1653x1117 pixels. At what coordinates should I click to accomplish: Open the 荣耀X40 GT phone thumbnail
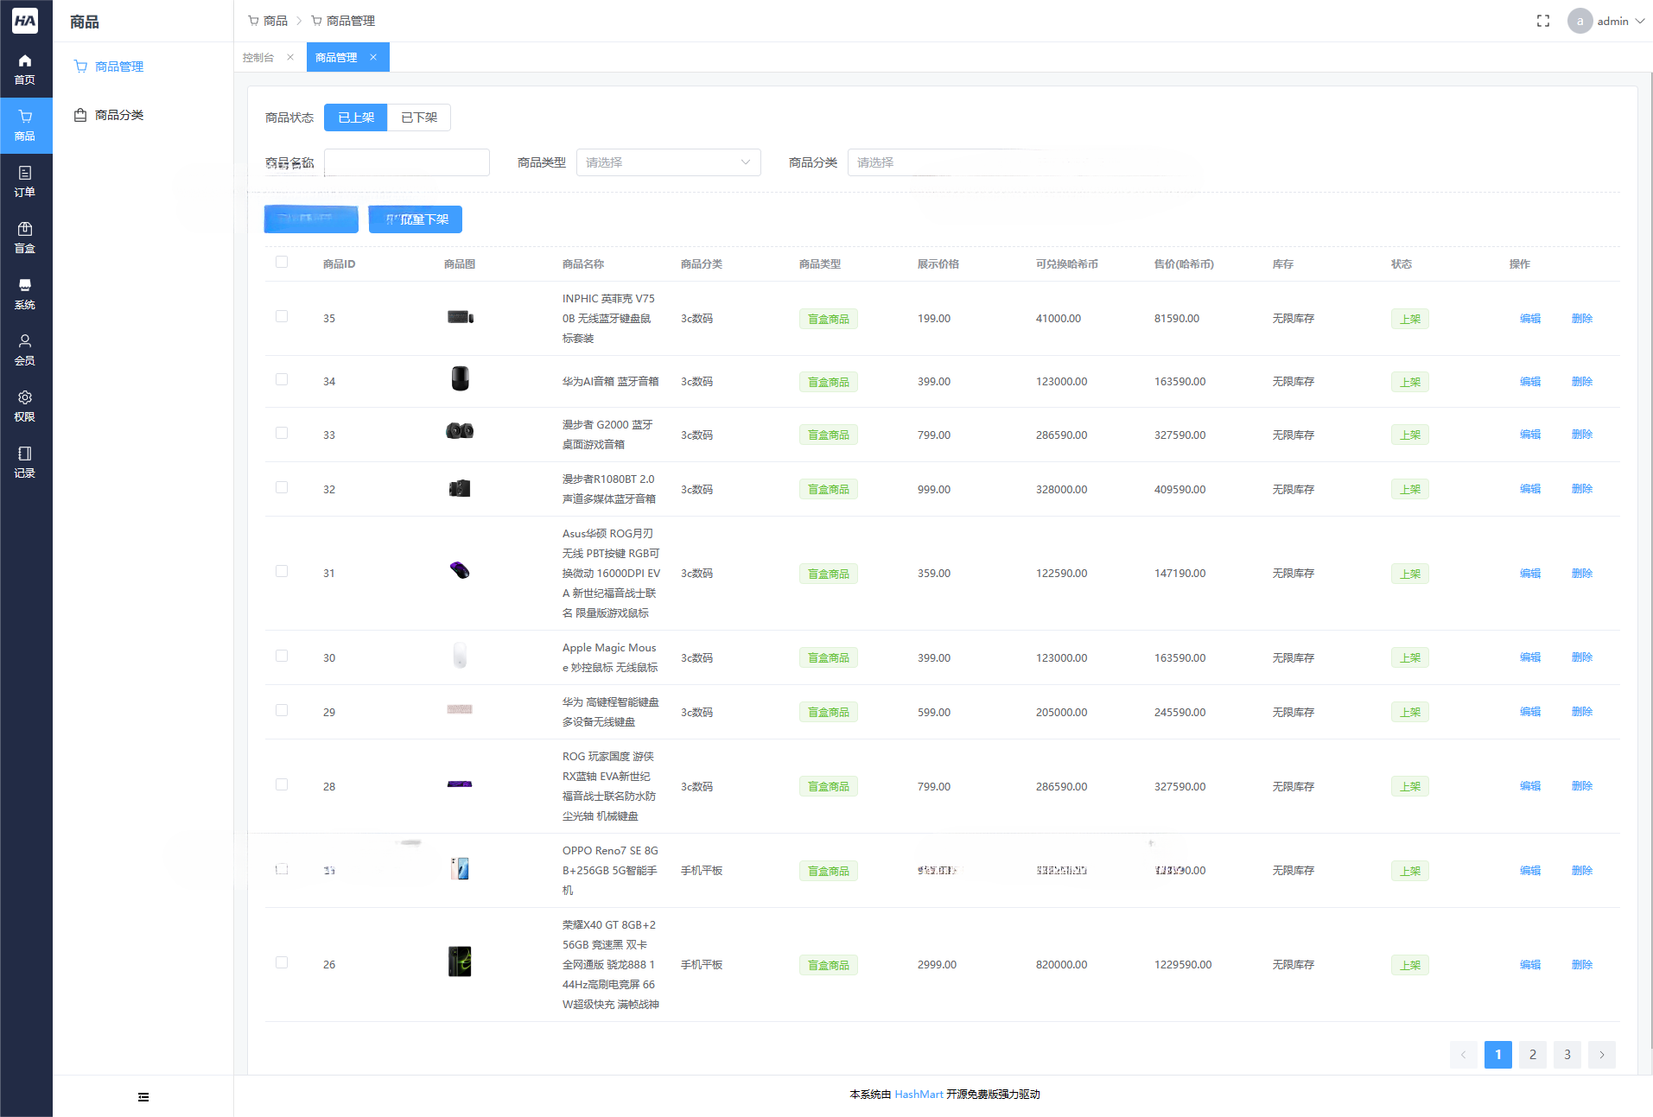(x=460, y=962)
